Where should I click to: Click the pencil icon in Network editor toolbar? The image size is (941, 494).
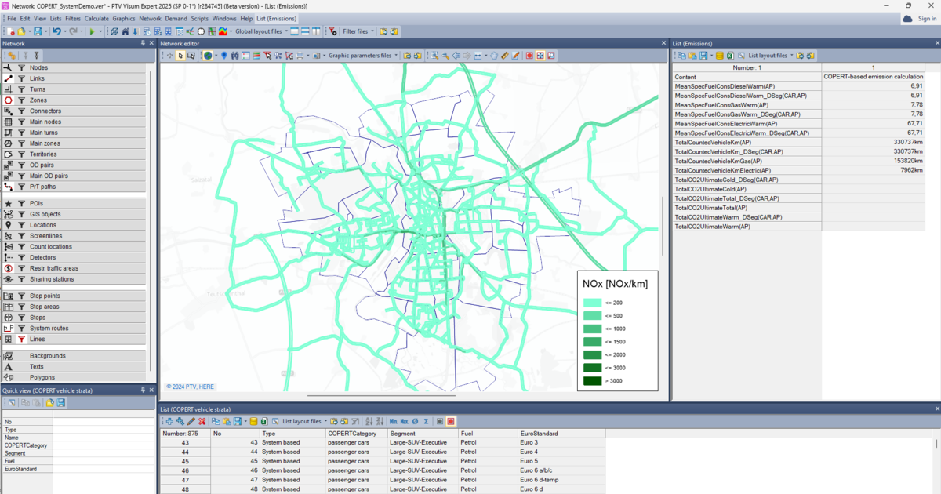(515, 56)
